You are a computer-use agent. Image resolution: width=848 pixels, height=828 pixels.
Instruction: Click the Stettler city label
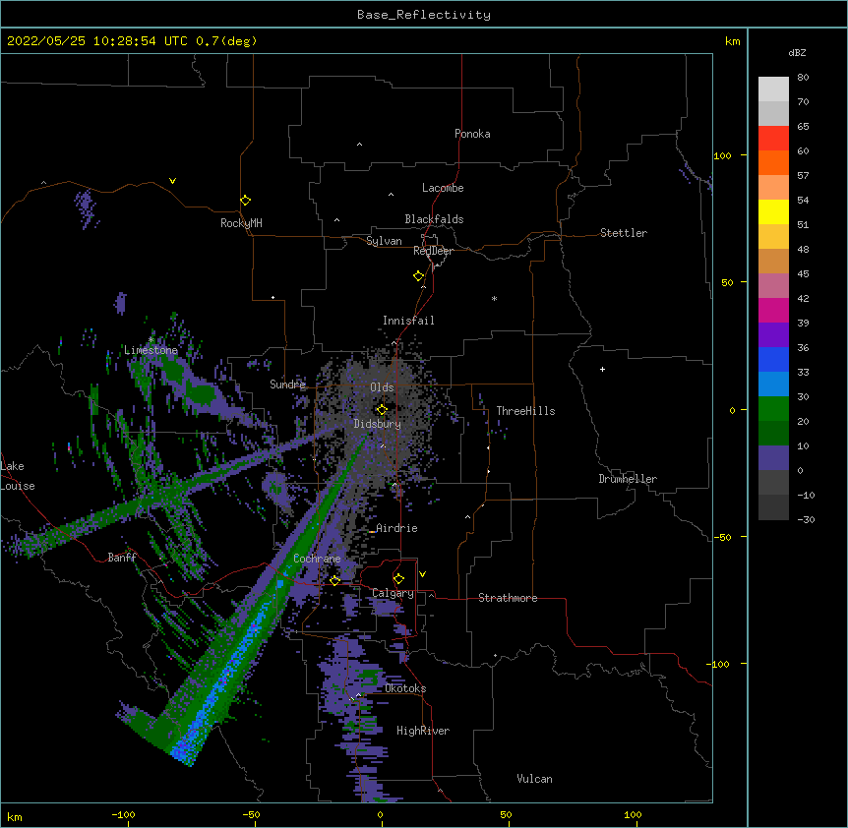tap(624, 233)
